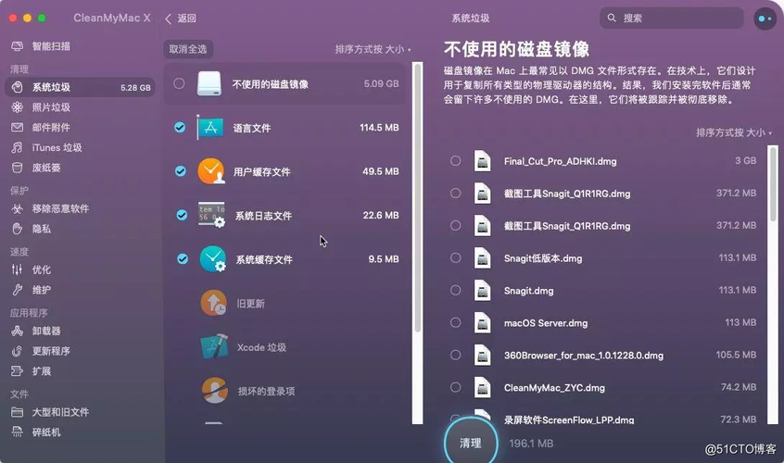The height and width of the screenshot is (463, 784).
Task: Uncheck the 系统日志文件 checkbox
Action: (182, 215)
